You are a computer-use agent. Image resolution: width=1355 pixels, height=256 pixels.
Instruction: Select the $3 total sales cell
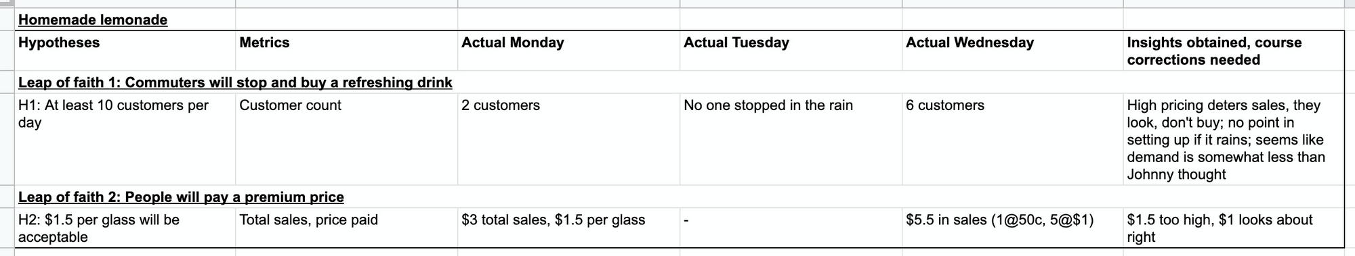click(568, 228)
